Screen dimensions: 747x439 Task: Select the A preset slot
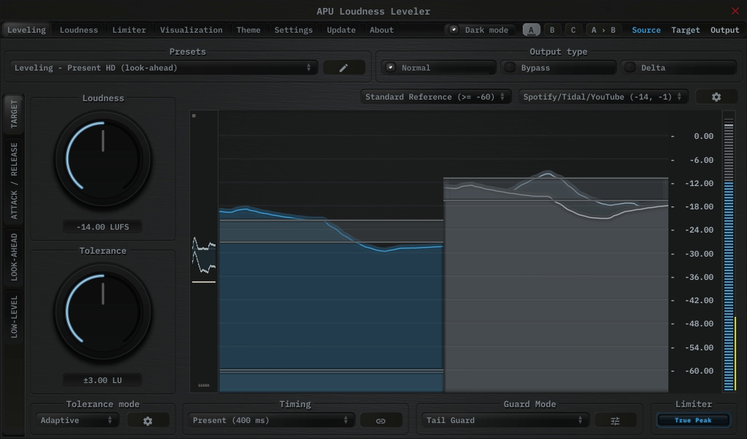pos(531,30)
